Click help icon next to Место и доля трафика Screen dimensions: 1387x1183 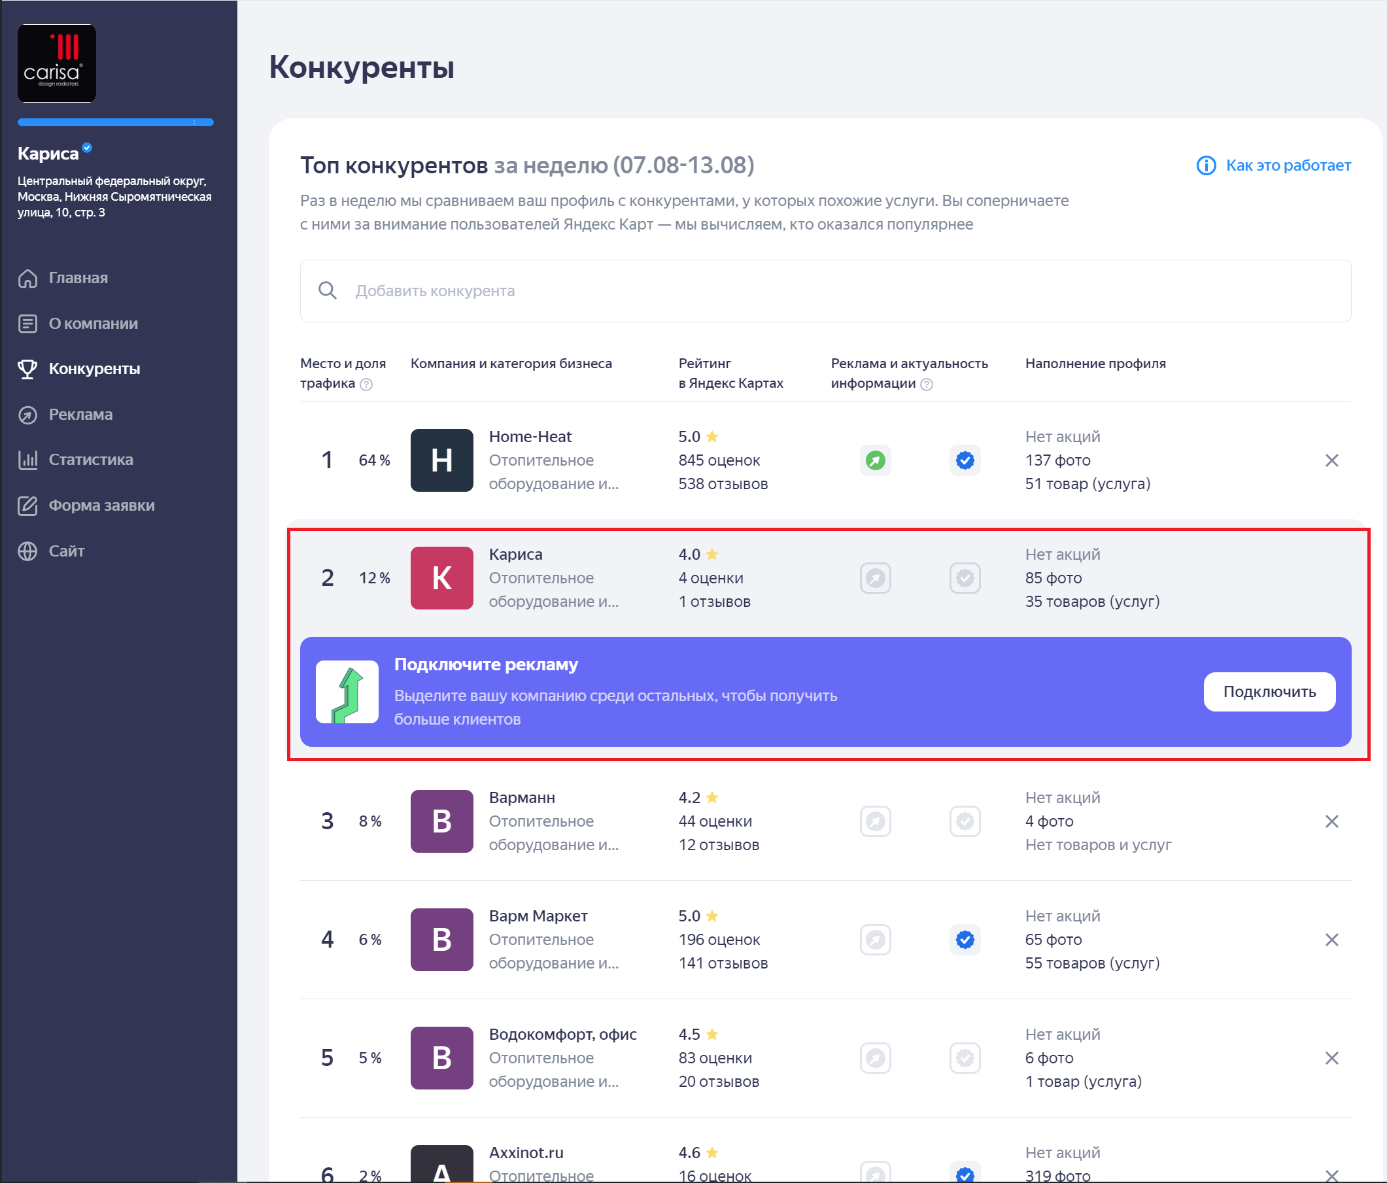click(x=366, y=385)
